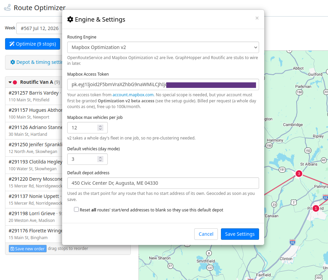Select stop #291157 at 100 Main St, Newport

[34, 113]
